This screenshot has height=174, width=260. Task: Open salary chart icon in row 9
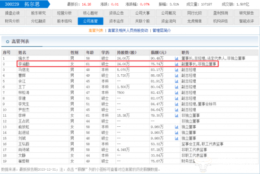176,104
